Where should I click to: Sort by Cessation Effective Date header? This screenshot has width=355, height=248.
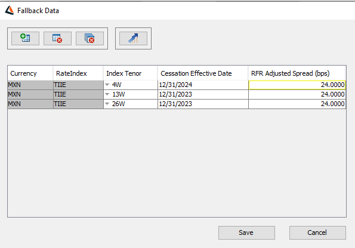(x=203, y=73)
